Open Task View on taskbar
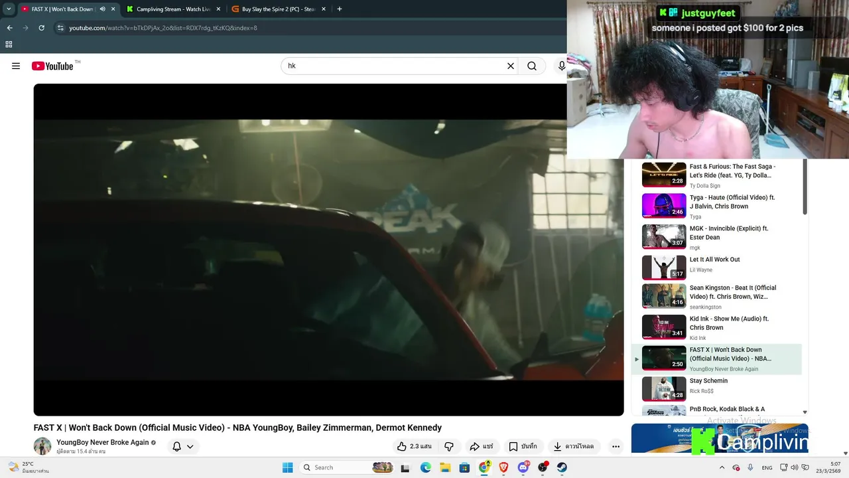 coord(405,467)
